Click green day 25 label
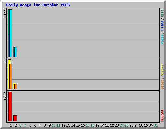Image resolution: width=166 pixels, height=129 pixels. 126,125
